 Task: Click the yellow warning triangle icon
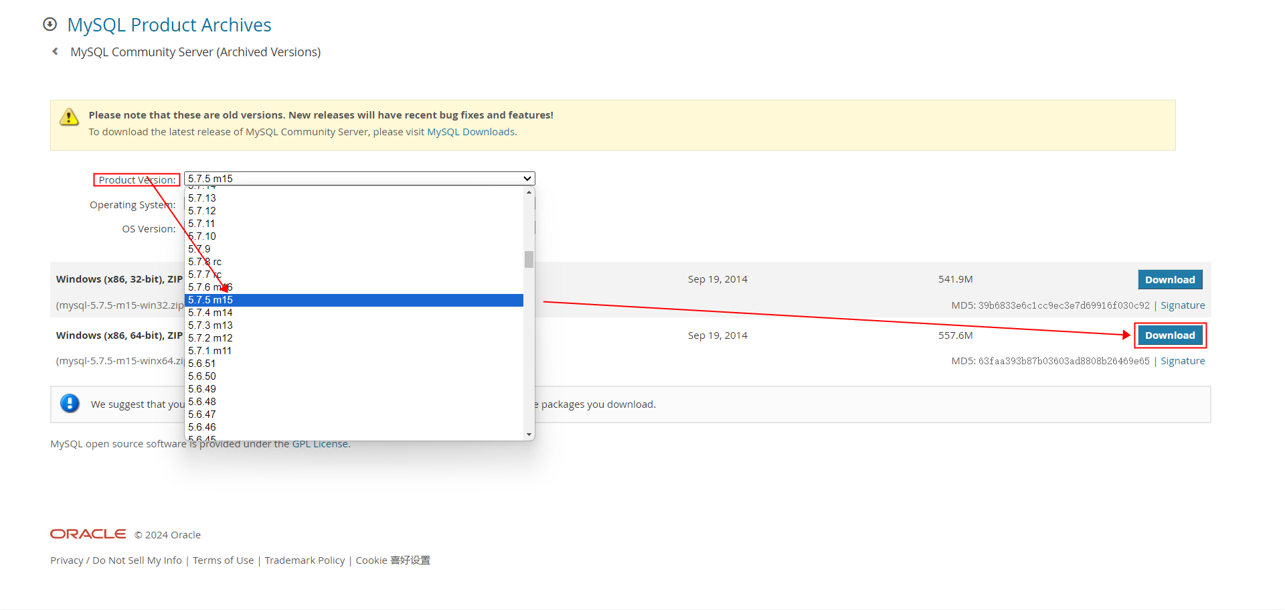[x=69, y=117]
